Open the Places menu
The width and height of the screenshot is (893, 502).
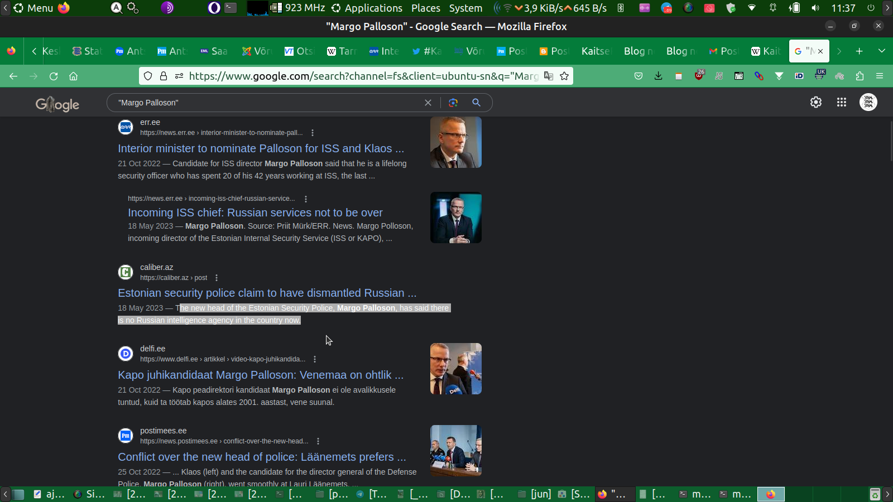coord(426,8)
